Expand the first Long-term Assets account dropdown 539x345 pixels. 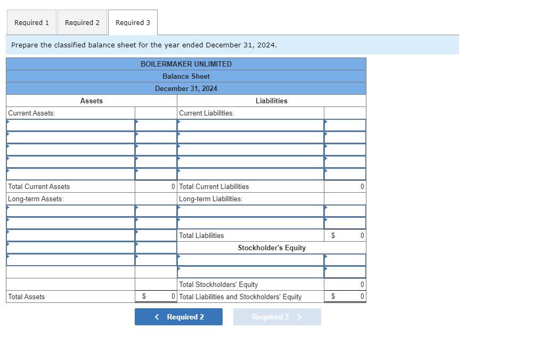pos(69,211)
